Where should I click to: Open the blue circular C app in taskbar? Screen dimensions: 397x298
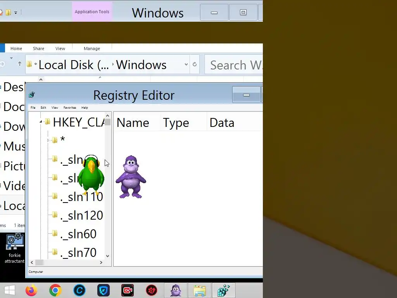click(79, 290)
